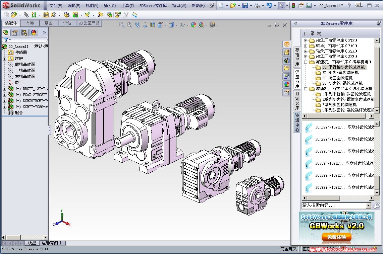Open the SolidWorks Resources home icon
383x254 pixels.
tap(287, 52)
